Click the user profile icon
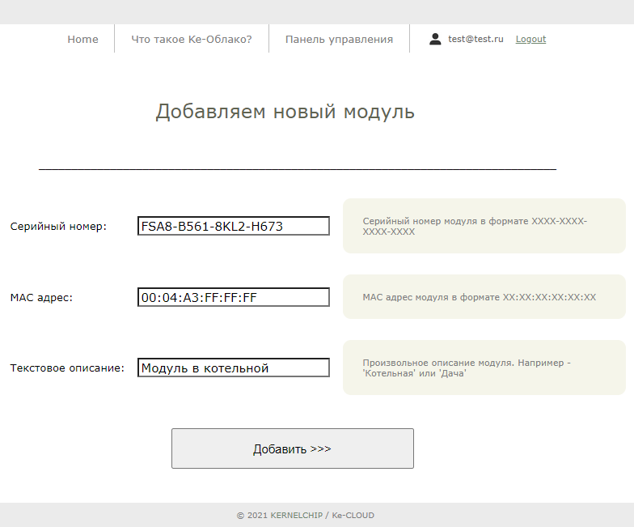This screenshot has height=527, width=634. 435,39
